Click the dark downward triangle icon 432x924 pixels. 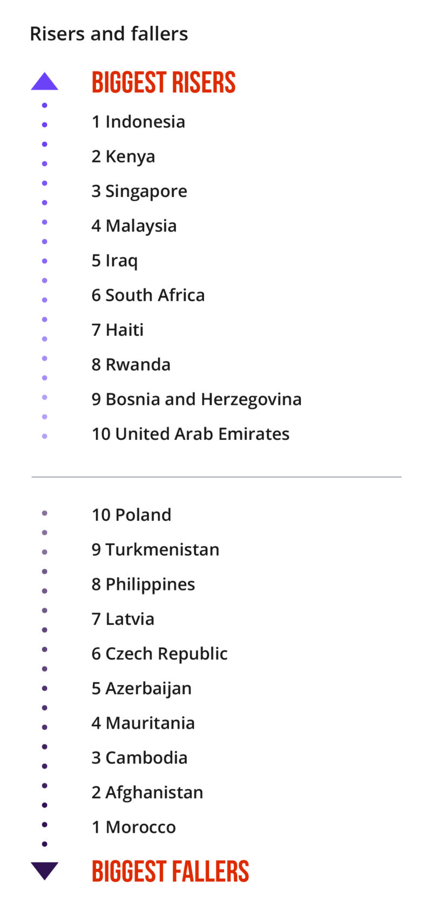tap(44, 871)
